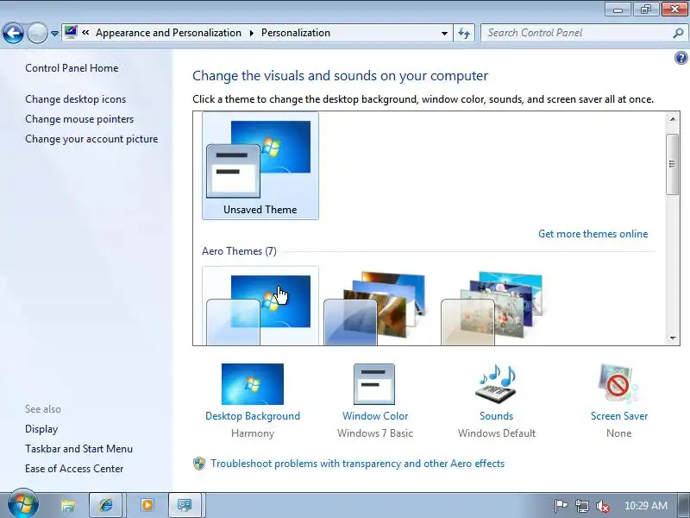Click the shield icon beside Troubleshoot link
690x518 pixels.
coord(199,464)
